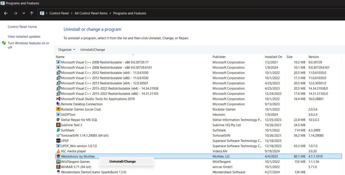The height and width of the screenshot is (175, 345).
Task: Sort by Installed On column header
Action: (x=273, y=57)
